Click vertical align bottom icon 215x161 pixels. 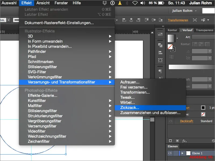(161, 20)
